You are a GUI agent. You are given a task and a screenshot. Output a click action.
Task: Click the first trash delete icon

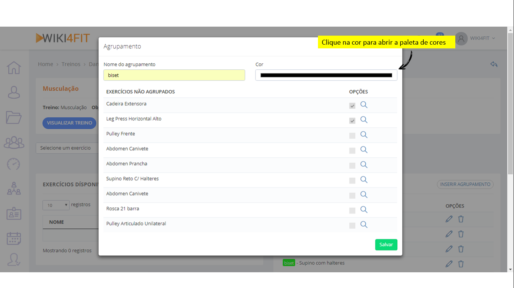(x=461, y=219)
